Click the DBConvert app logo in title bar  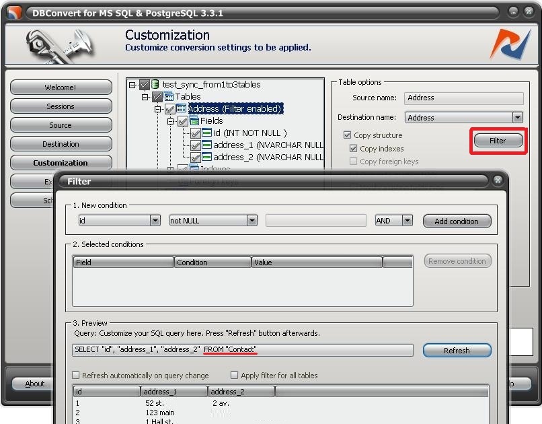click(14, 13)
